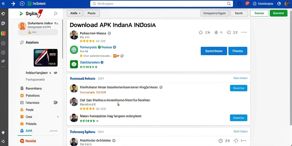This screenshot has height=146, width=292.
Task: Click the three dots in left dark rail
Action: (x=3, y=66)
